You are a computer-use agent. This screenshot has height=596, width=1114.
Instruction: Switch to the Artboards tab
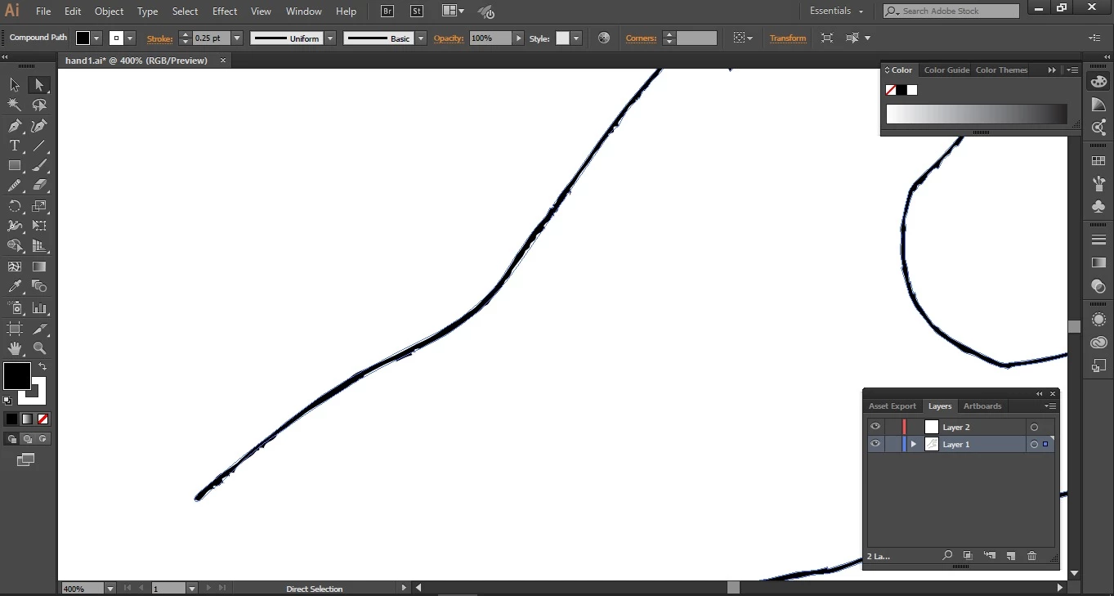click(982, 406)
